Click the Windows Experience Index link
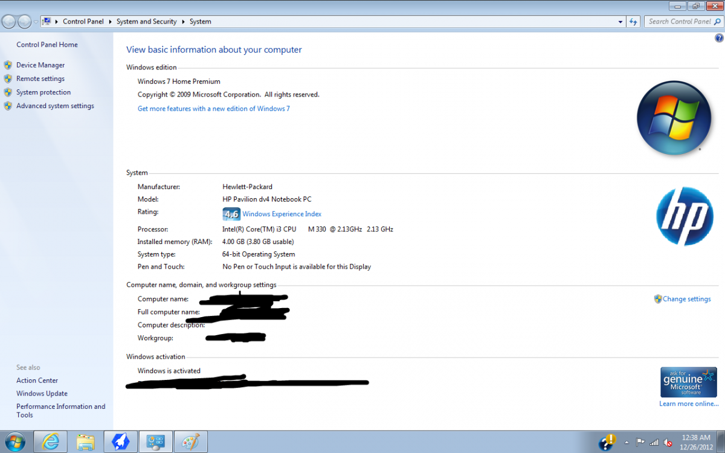This screenshot has height=453, width=725. pyautogui.click(x=282, y=214)
